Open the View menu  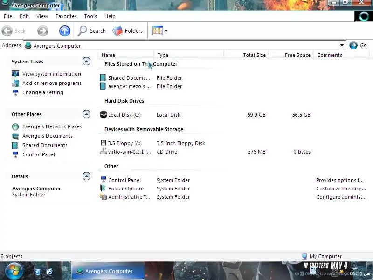(x=42, y=16)
